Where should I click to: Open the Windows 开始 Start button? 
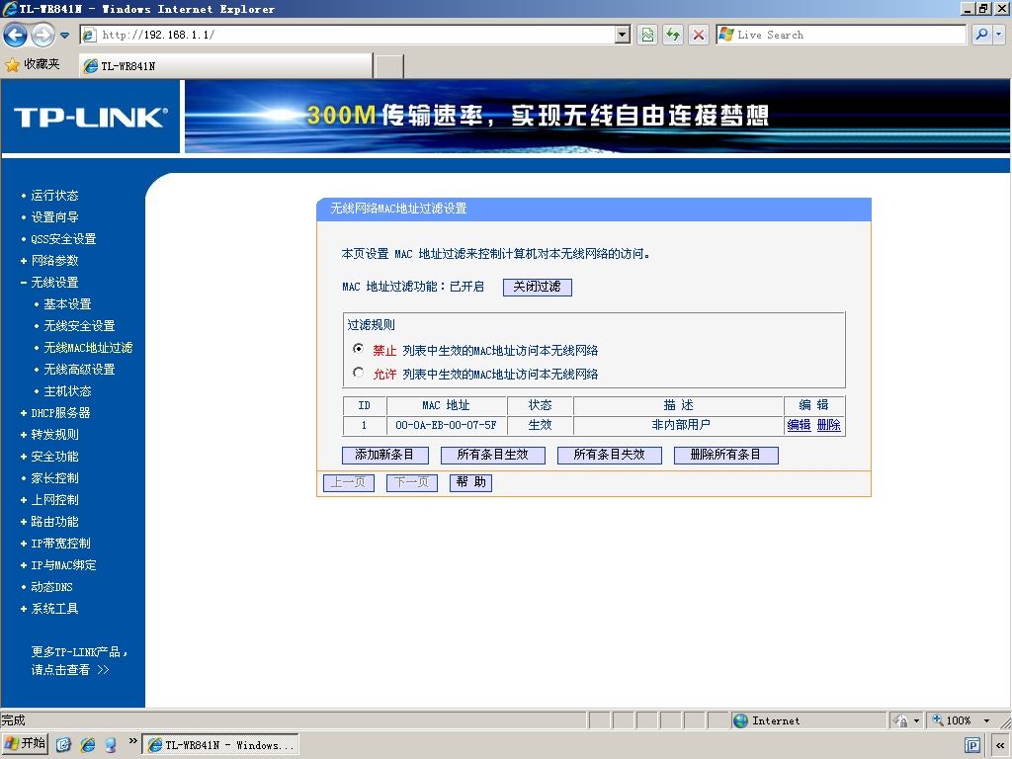tap(26, 744)
